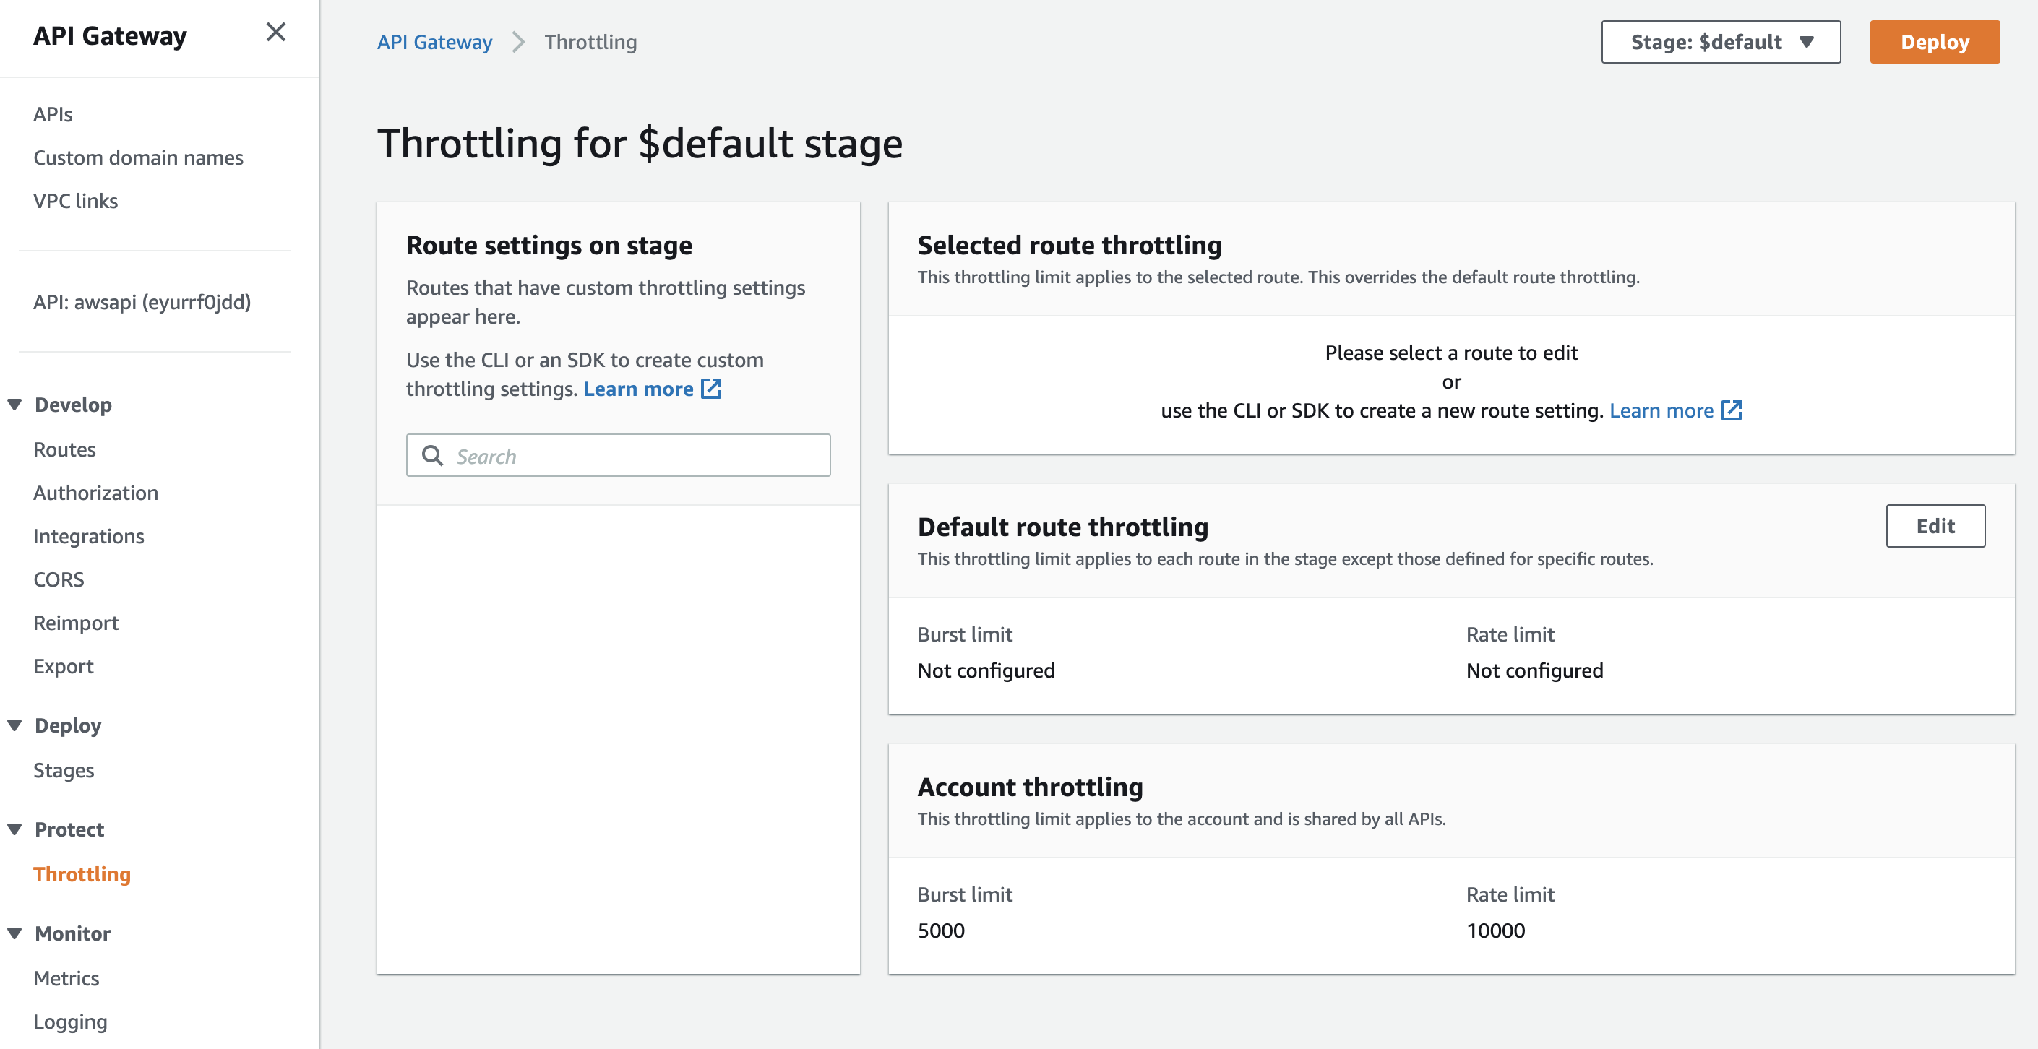
Task: Click the external link icon in Selected route throttling
Action: coord(1731,410)
